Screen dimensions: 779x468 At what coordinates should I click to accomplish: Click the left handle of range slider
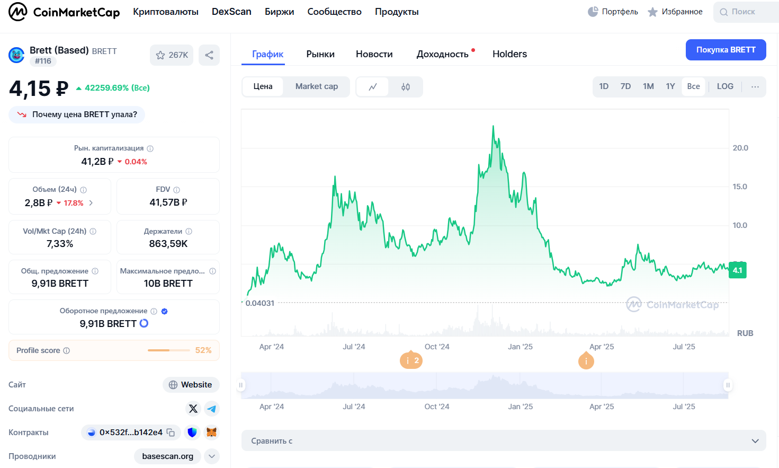241,385
